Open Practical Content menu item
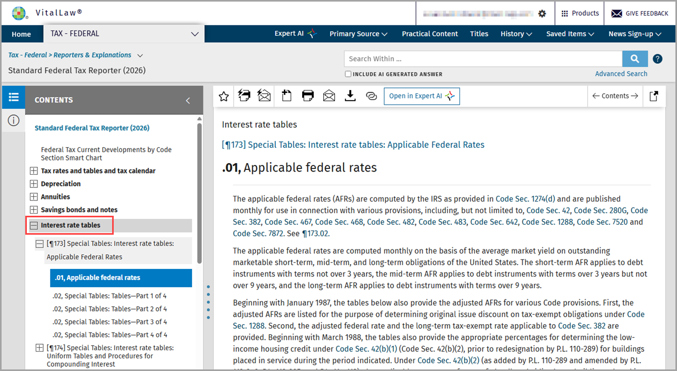 (430, 34)
